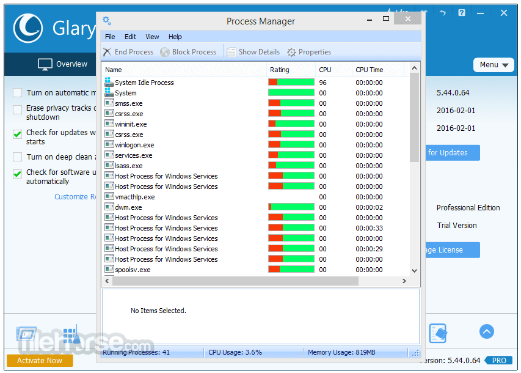
Task: Click the services.exe process icon
Action: [109, 155]
